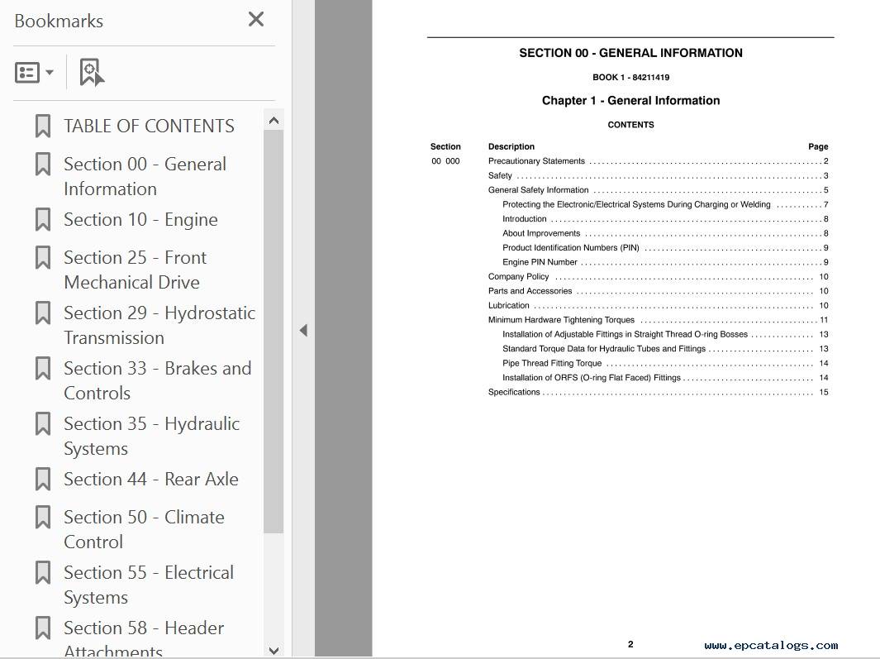
Task: Click the Company Policy contents entry
Action: tap(658, 276)
